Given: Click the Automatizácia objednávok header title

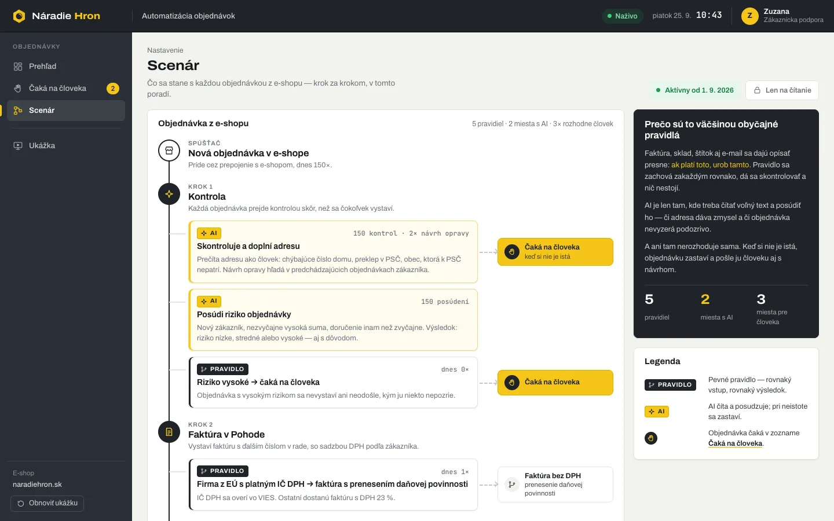Looking at the screenshot, I should [188, 16].
